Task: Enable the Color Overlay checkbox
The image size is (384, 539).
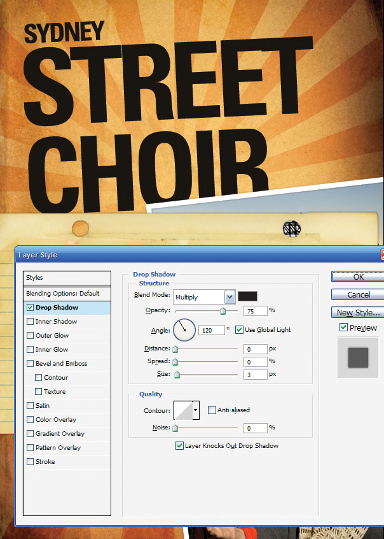Action: point(30,420)
